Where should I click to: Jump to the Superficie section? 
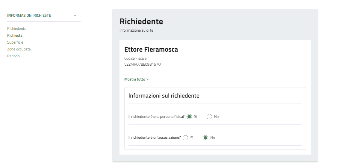(15, 42)
